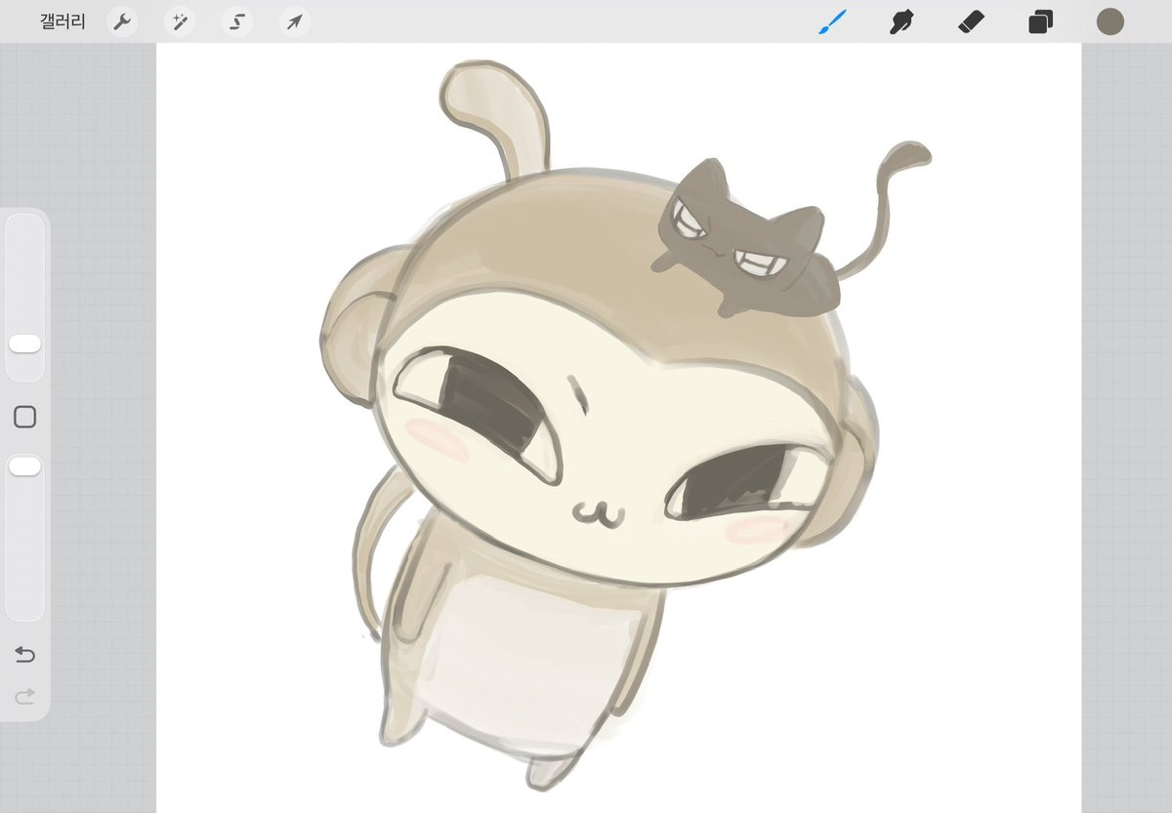Click the brush opacity slider handle
The height and width of the screenshot is (813, 1172).
click(x=24, y=467)
